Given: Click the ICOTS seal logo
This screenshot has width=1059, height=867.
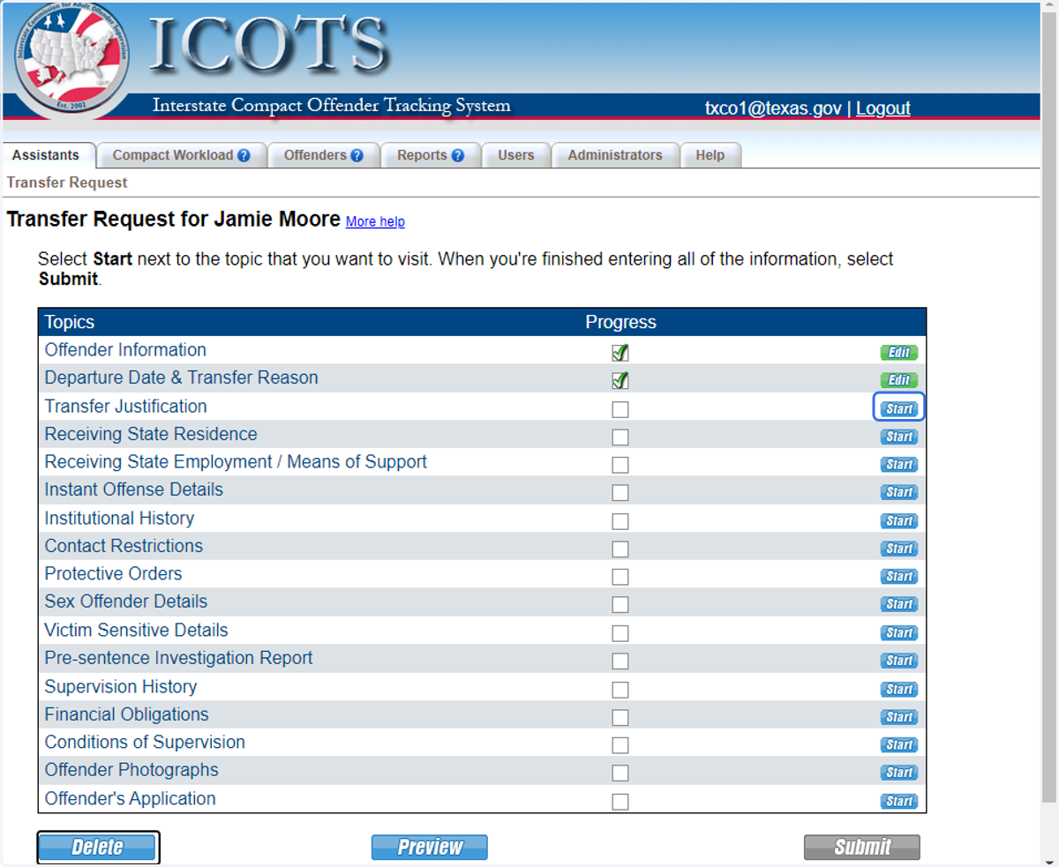Looking at the screenshot, I should [x=71, y=60].
